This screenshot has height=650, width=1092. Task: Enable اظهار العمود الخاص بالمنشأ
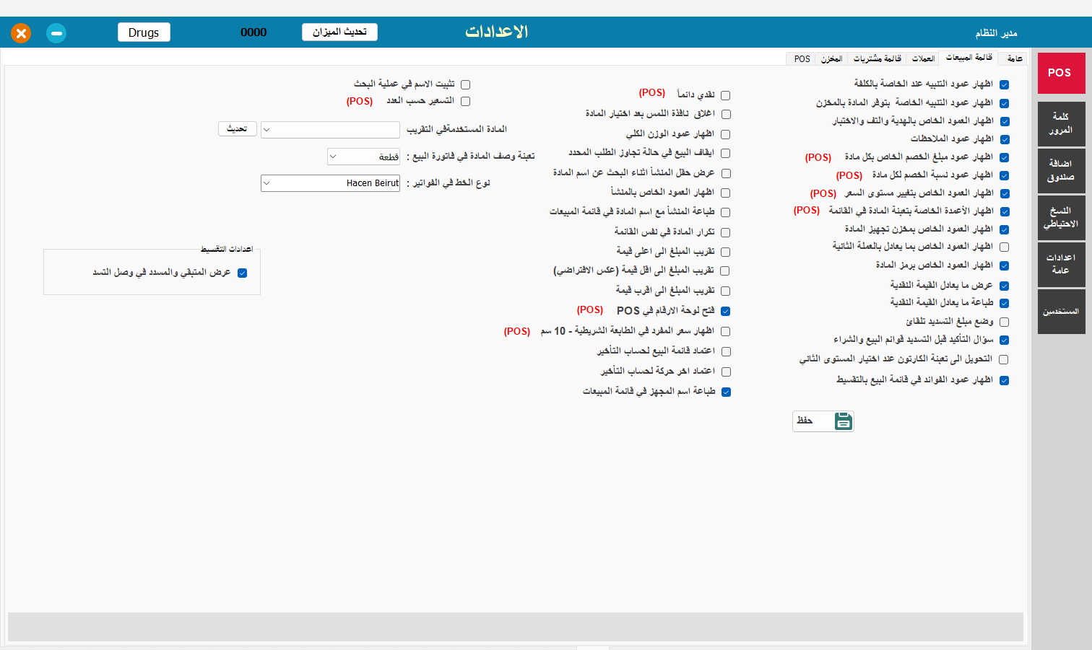726,193
